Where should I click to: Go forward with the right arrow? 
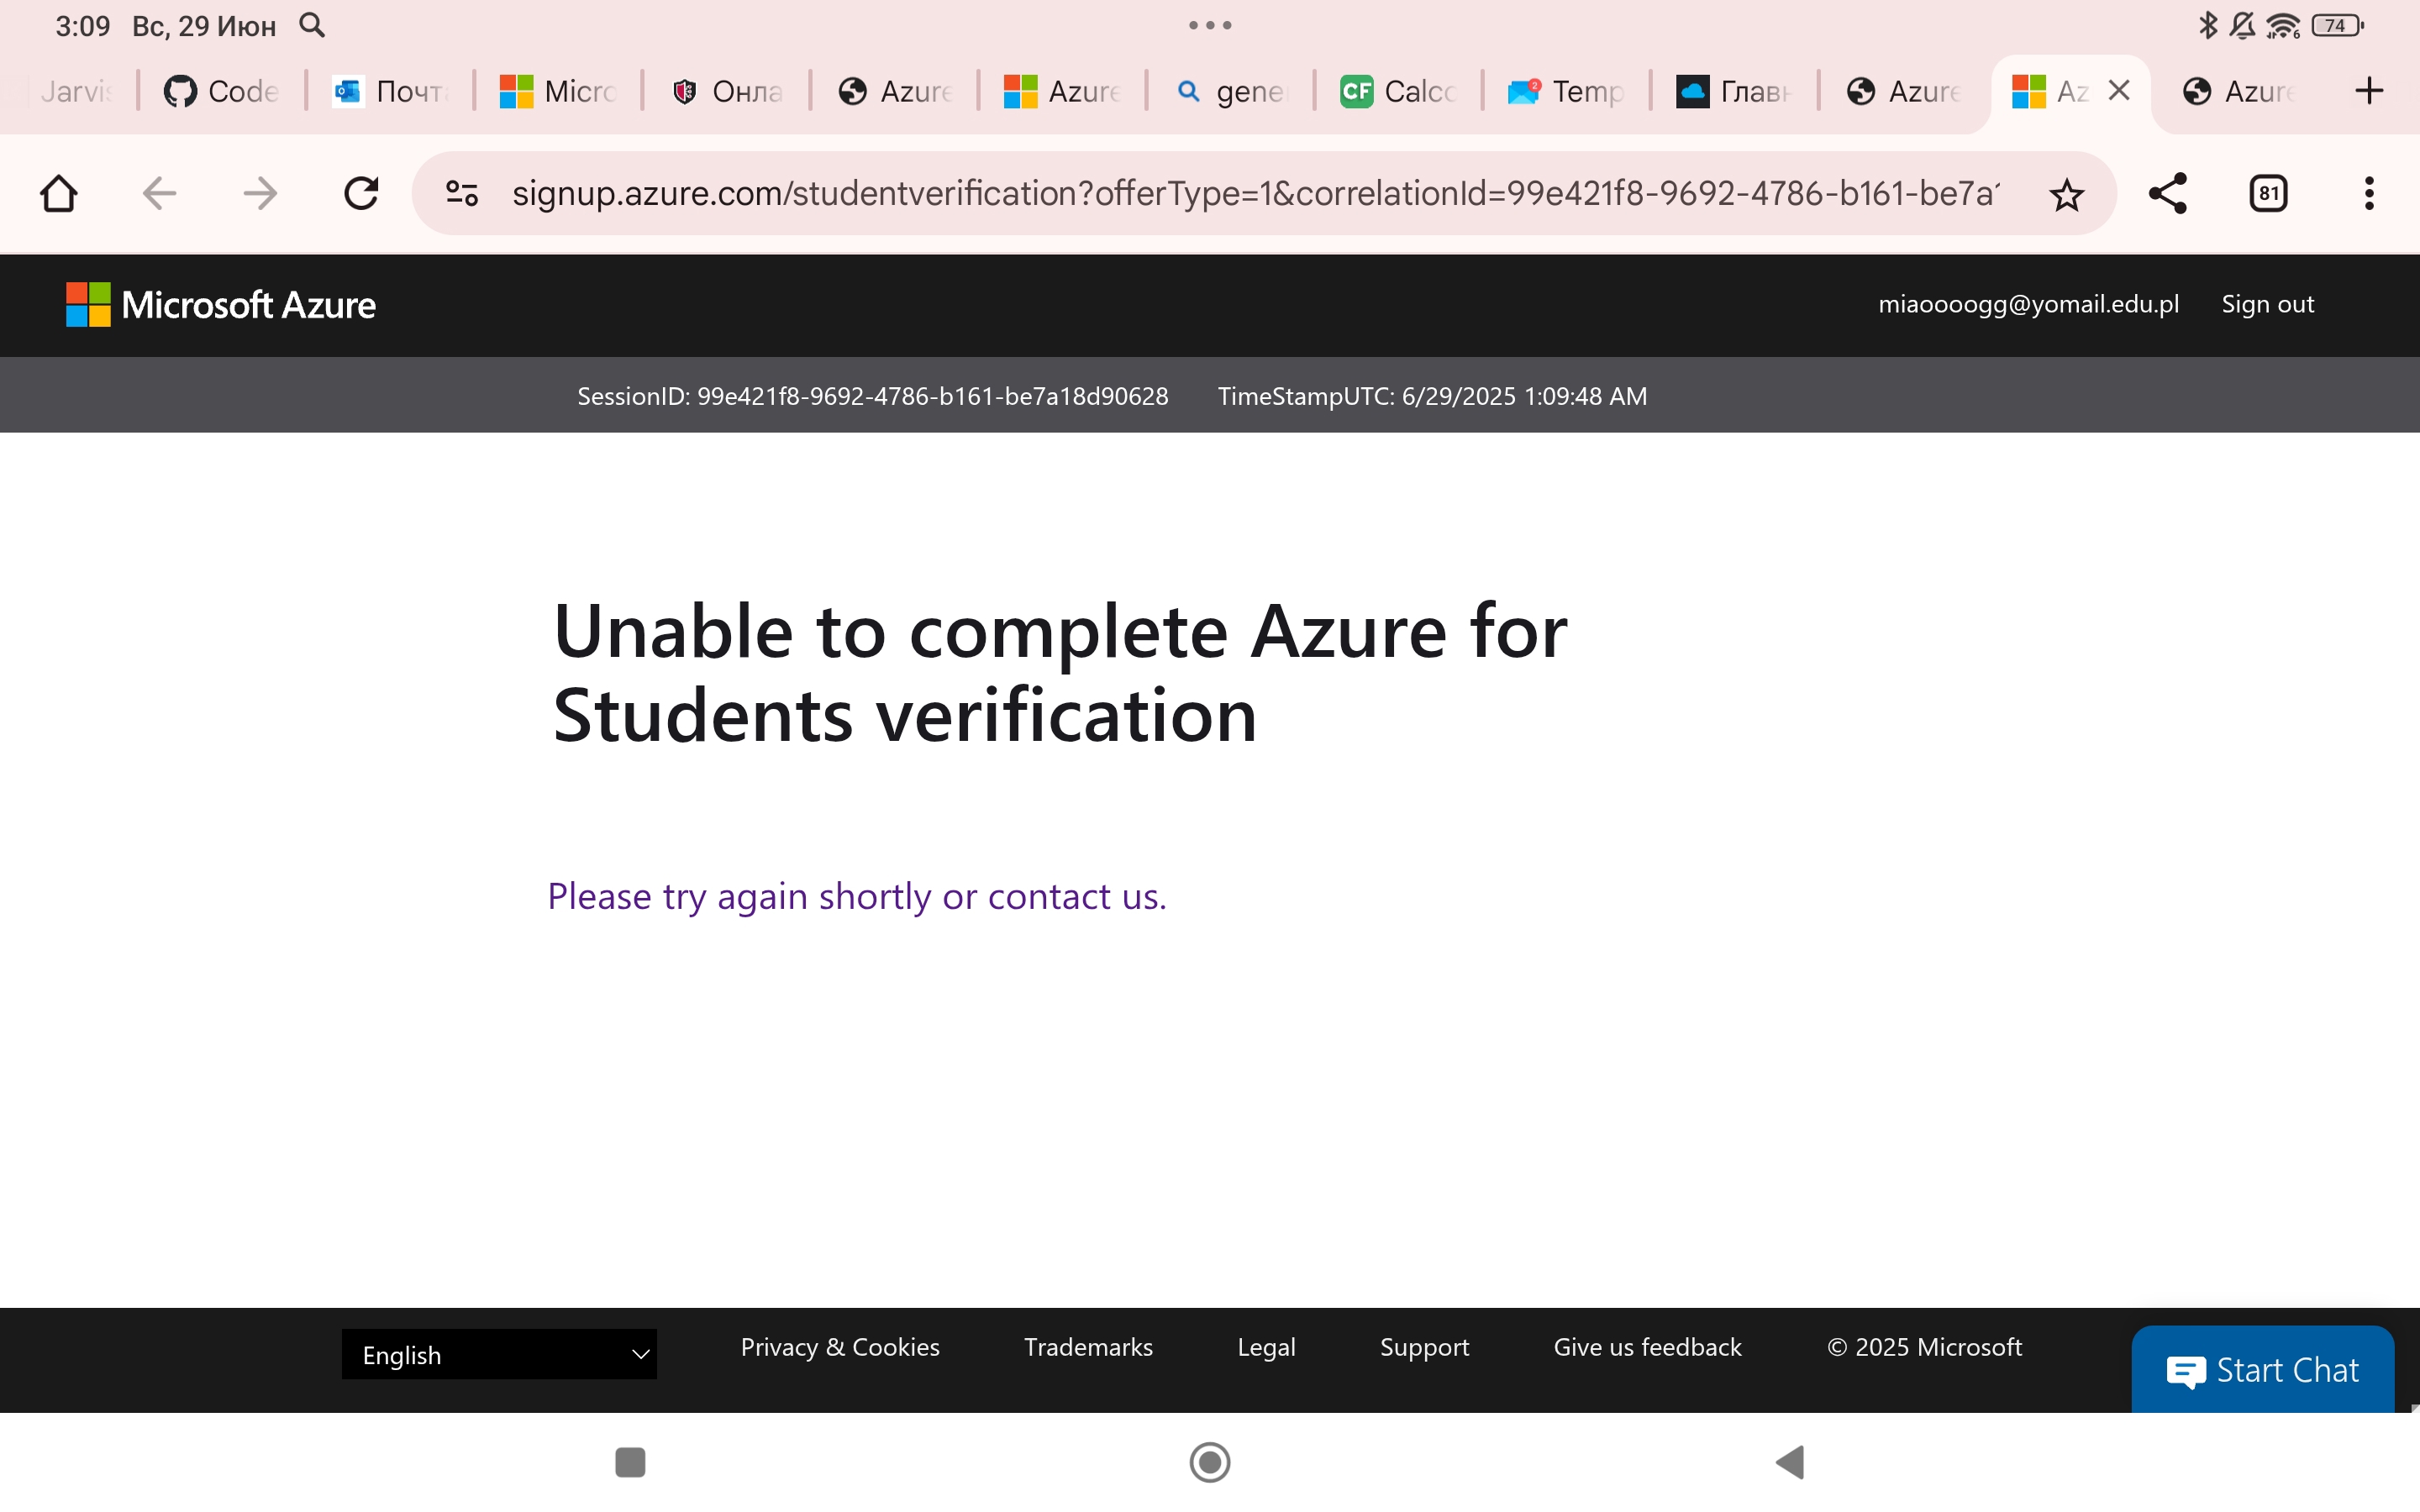(x=260, y=193)
